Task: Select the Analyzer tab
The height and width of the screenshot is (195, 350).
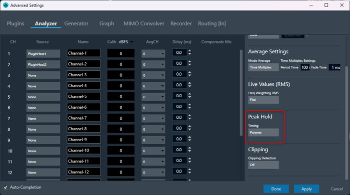Action: click(x=46, y=23)
